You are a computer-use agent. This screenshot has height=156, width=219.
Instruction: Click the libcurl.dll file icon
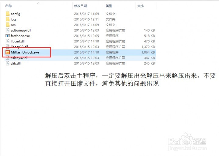coord(8,41)
